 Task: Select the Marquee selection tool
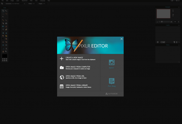(x=3, y=14)
